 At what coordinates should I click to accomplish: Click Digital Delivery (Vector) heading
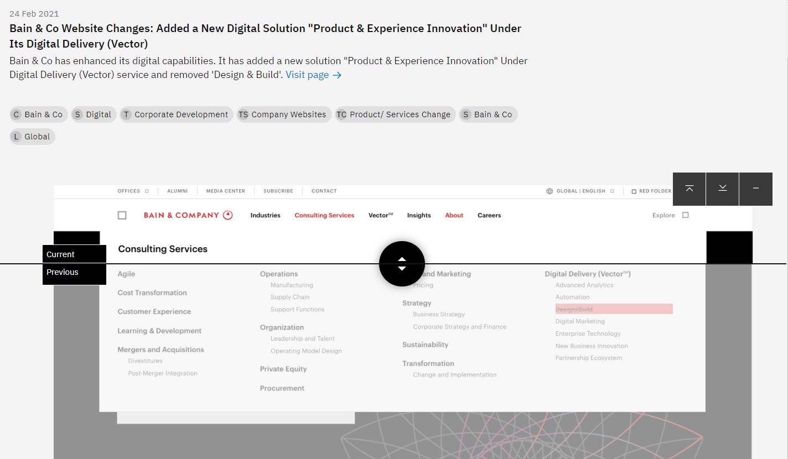[588, 274]
